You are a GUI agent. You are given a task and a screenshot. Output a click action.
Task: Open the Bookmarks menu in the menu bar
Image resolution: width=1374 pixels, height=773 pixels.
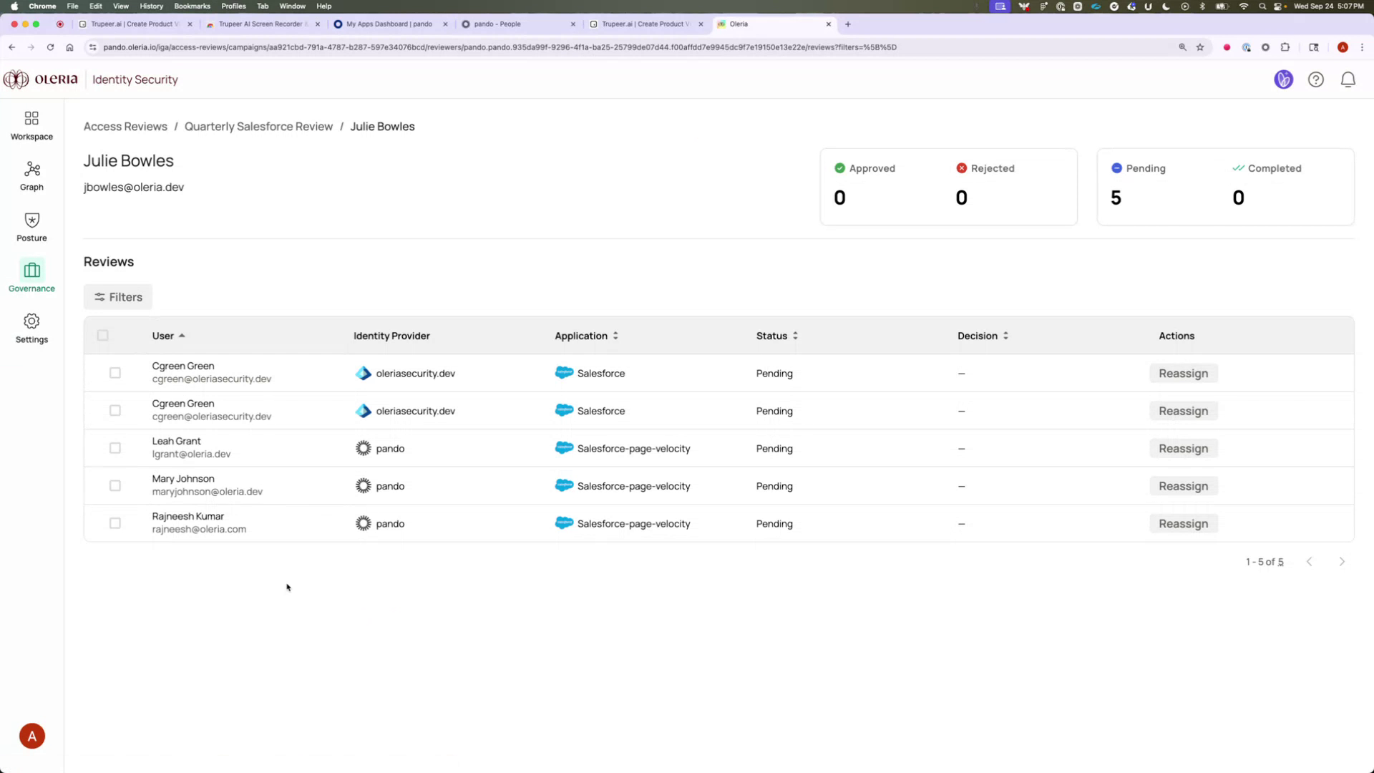[192, 6]
